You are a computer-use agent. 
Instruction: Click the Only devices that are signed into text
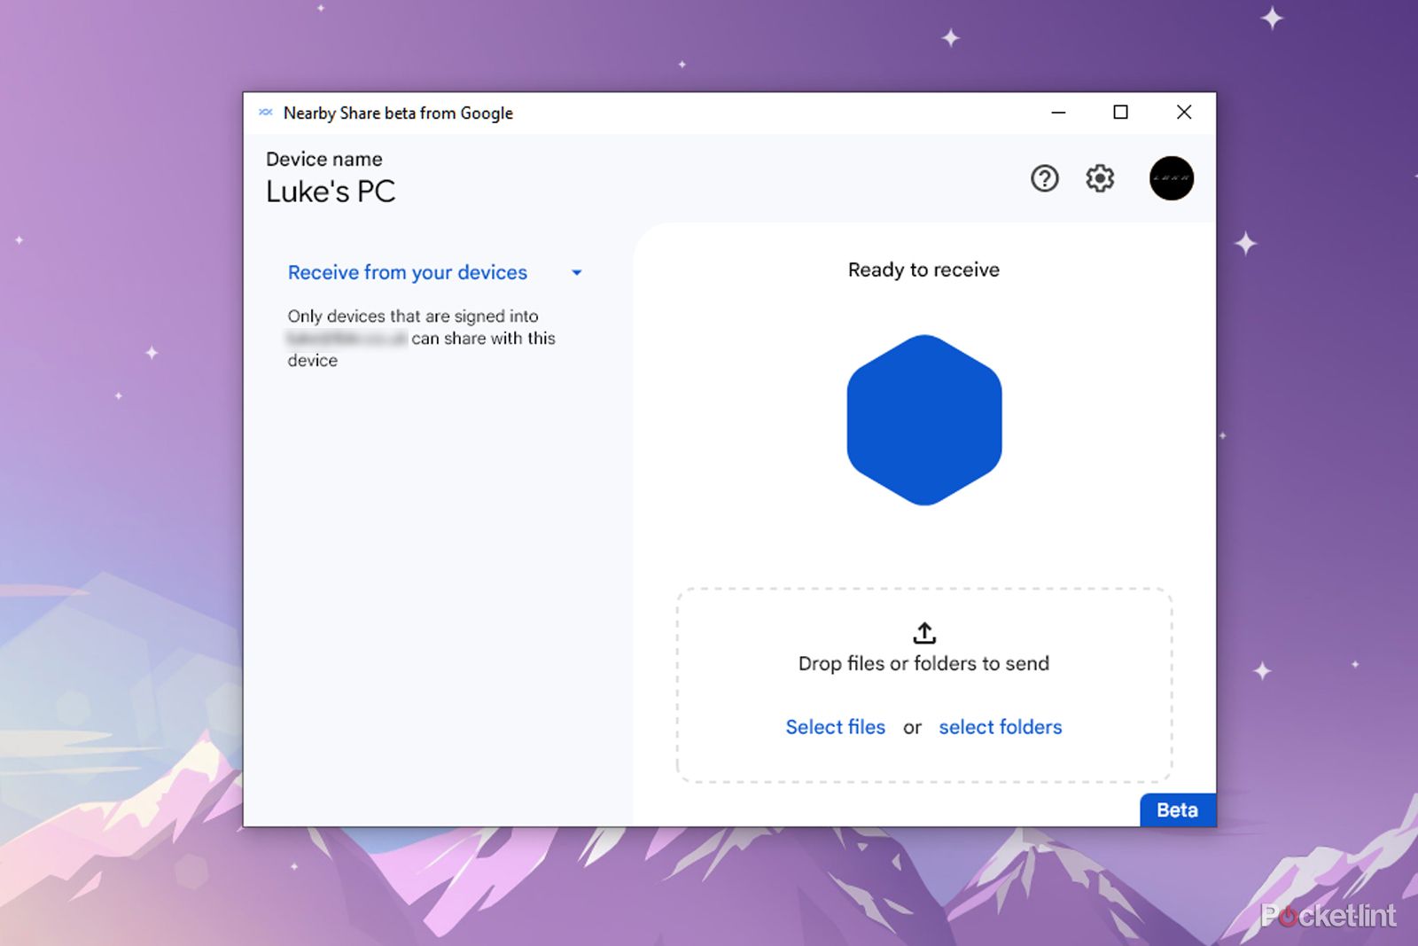[413, 317]
